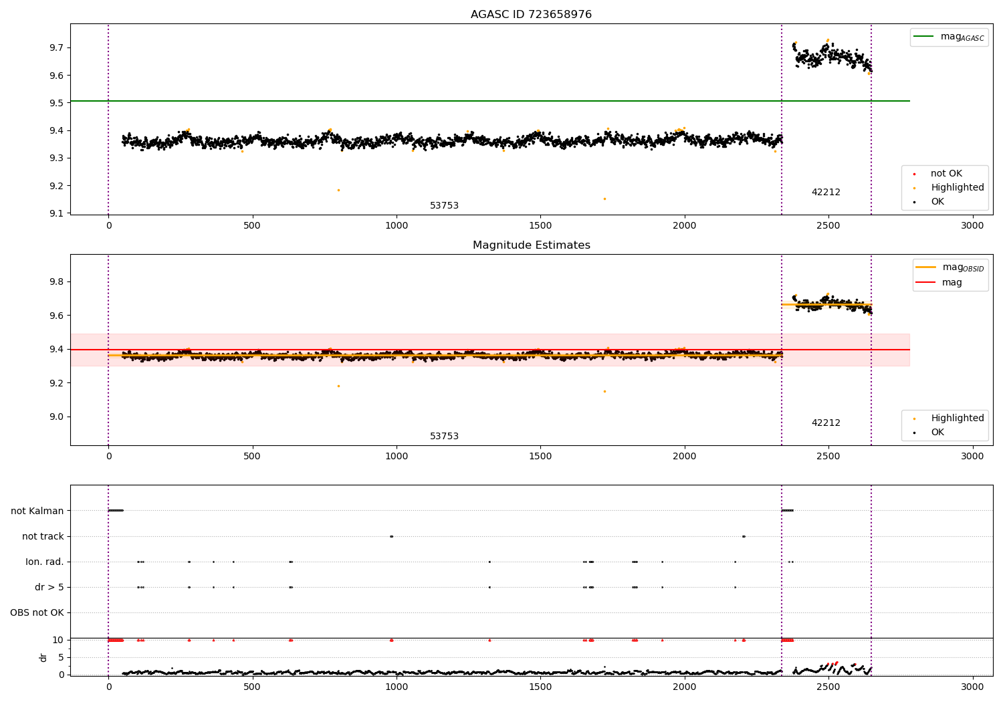This screenshot has height=702, width=1003.
Task: Click the orange line sample beside mag OBSID
Action: (925, 267)
